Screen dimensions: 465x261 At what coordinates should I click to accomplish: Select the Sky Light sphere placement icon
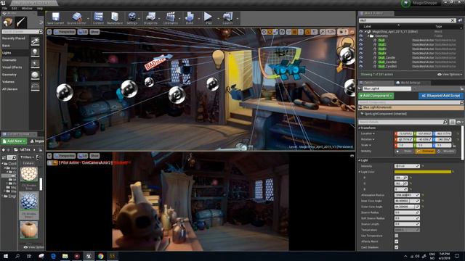(x=35, y=75)
